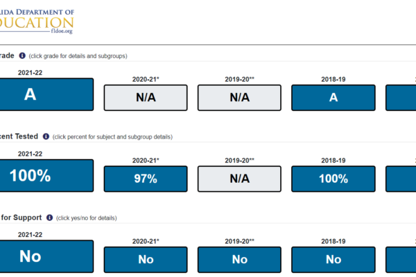The image size is (416, 277).
Task: View the 2020-21 97% tested details
Action: pyautogui.click(x=146, y=179)
